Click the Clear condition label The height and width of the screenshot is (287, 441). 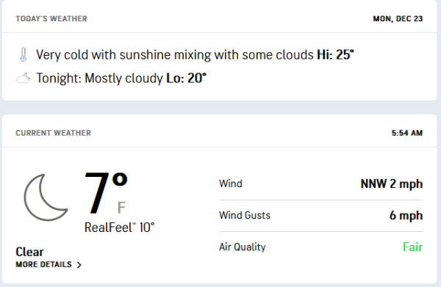[x=30, y=252]
